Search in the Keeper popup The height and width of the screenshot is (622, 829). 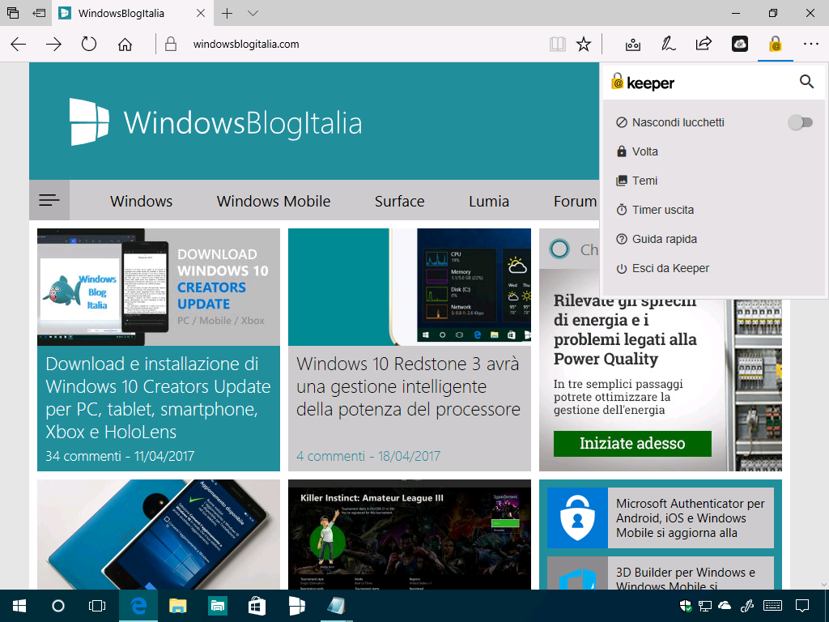(806, 82)
